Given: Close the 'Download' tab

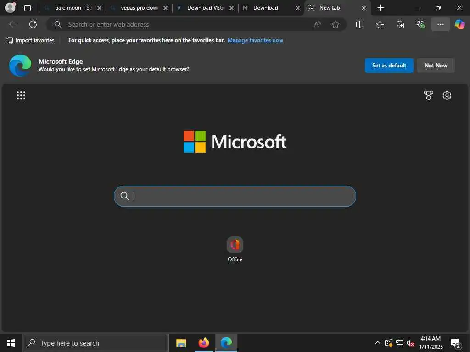Looking at the screenshot, I should 297,8.
